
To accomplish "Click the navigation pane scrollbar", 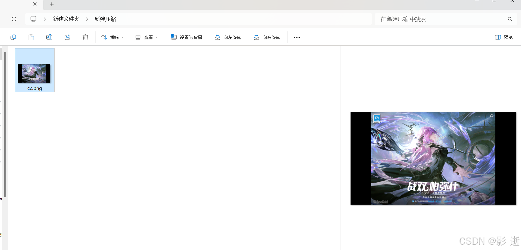I will [5, 124].
